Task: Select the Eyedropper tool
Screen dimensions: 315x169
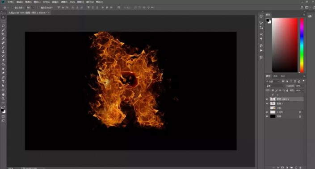Action: [x=3, y=38]
